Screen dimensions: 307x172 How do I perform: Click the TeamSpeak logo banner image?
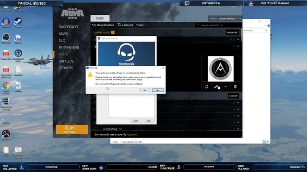[x=127, y=54]
